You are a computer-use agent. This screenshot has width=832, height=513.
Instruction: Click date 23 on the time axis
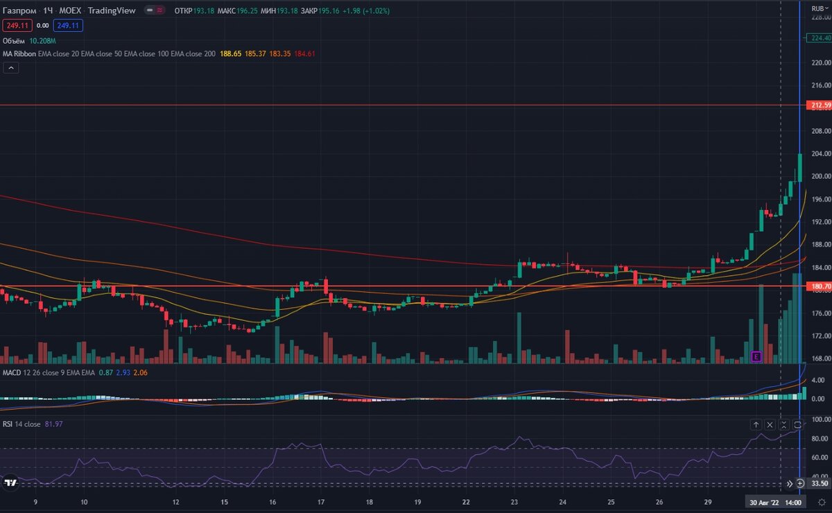coord(514,502)
